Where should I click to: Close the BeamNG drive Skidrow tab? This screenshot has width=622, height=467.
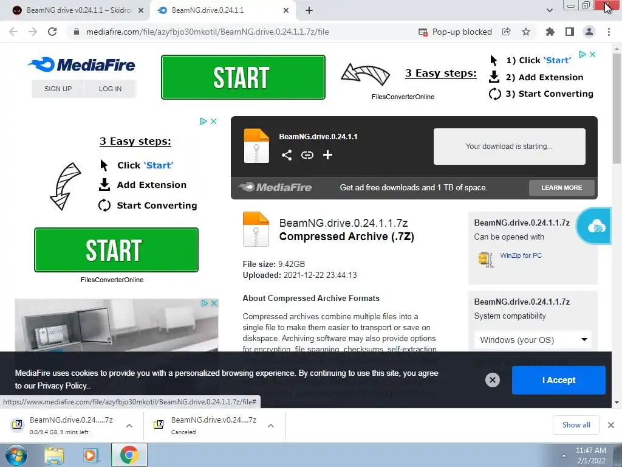[x=141, y=10]
